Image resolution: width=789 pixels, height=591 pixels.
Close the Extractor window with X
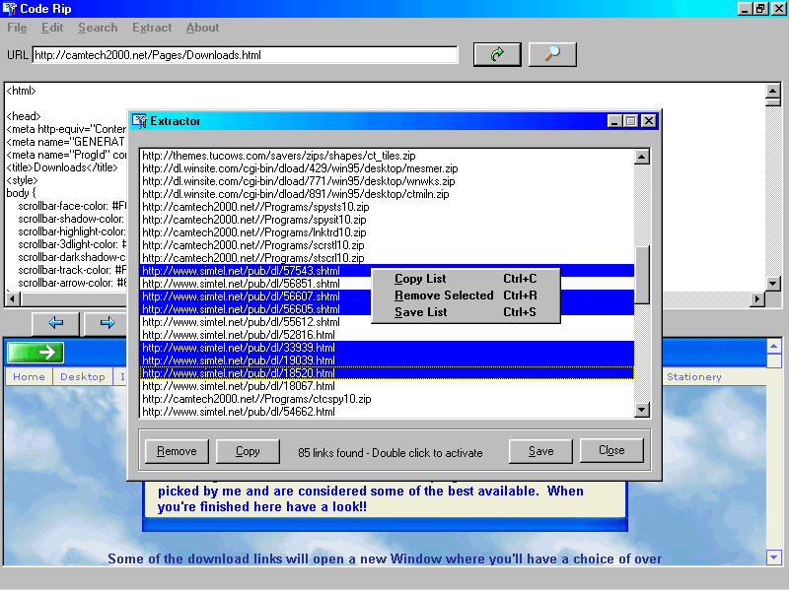[x=649, y=121]
